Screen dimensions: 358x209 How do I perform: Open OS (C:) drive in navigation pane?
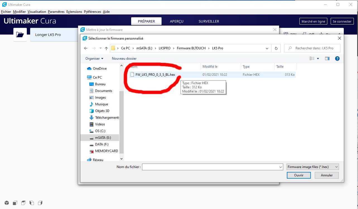[x=100, y=131]
